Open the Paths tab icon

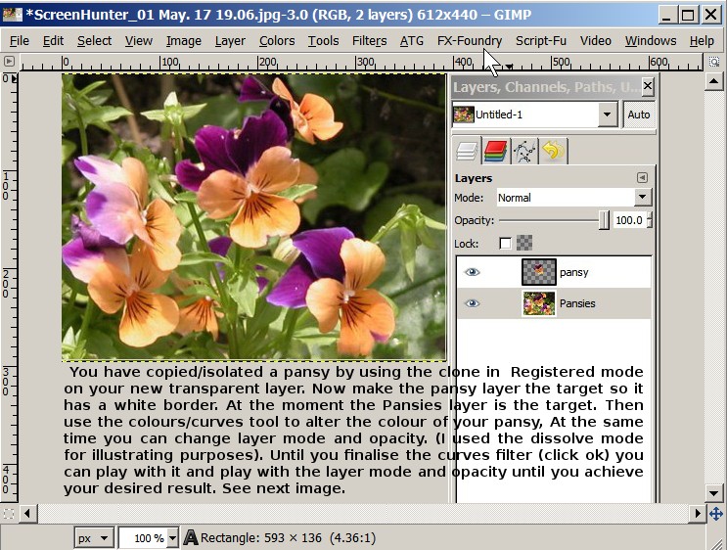pos(524,151)
